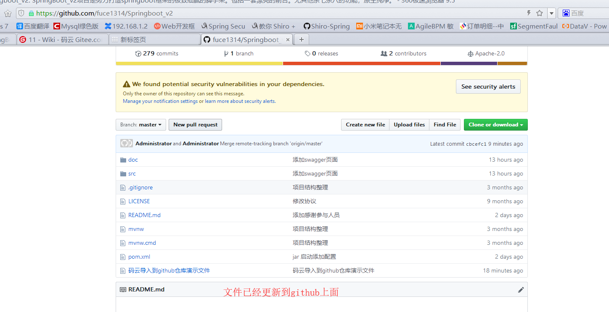This screenshot has width=609, height=312.
Task: Open the LICENSE file
Action: coord(139,201)
